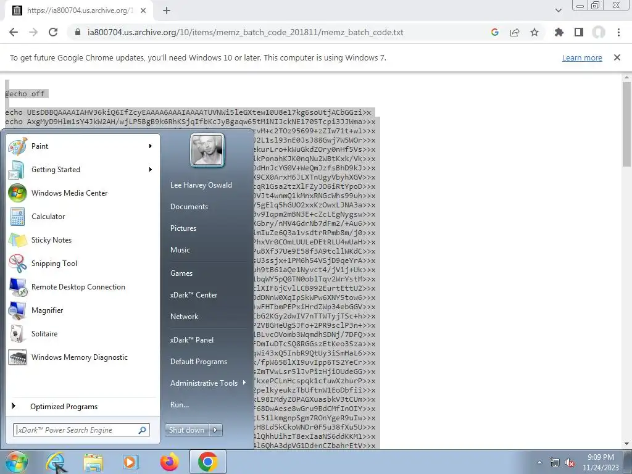Open Lee Harvey Oswald user folder
632x474 pixels.
pyautogui.click(x=201, y=185)
